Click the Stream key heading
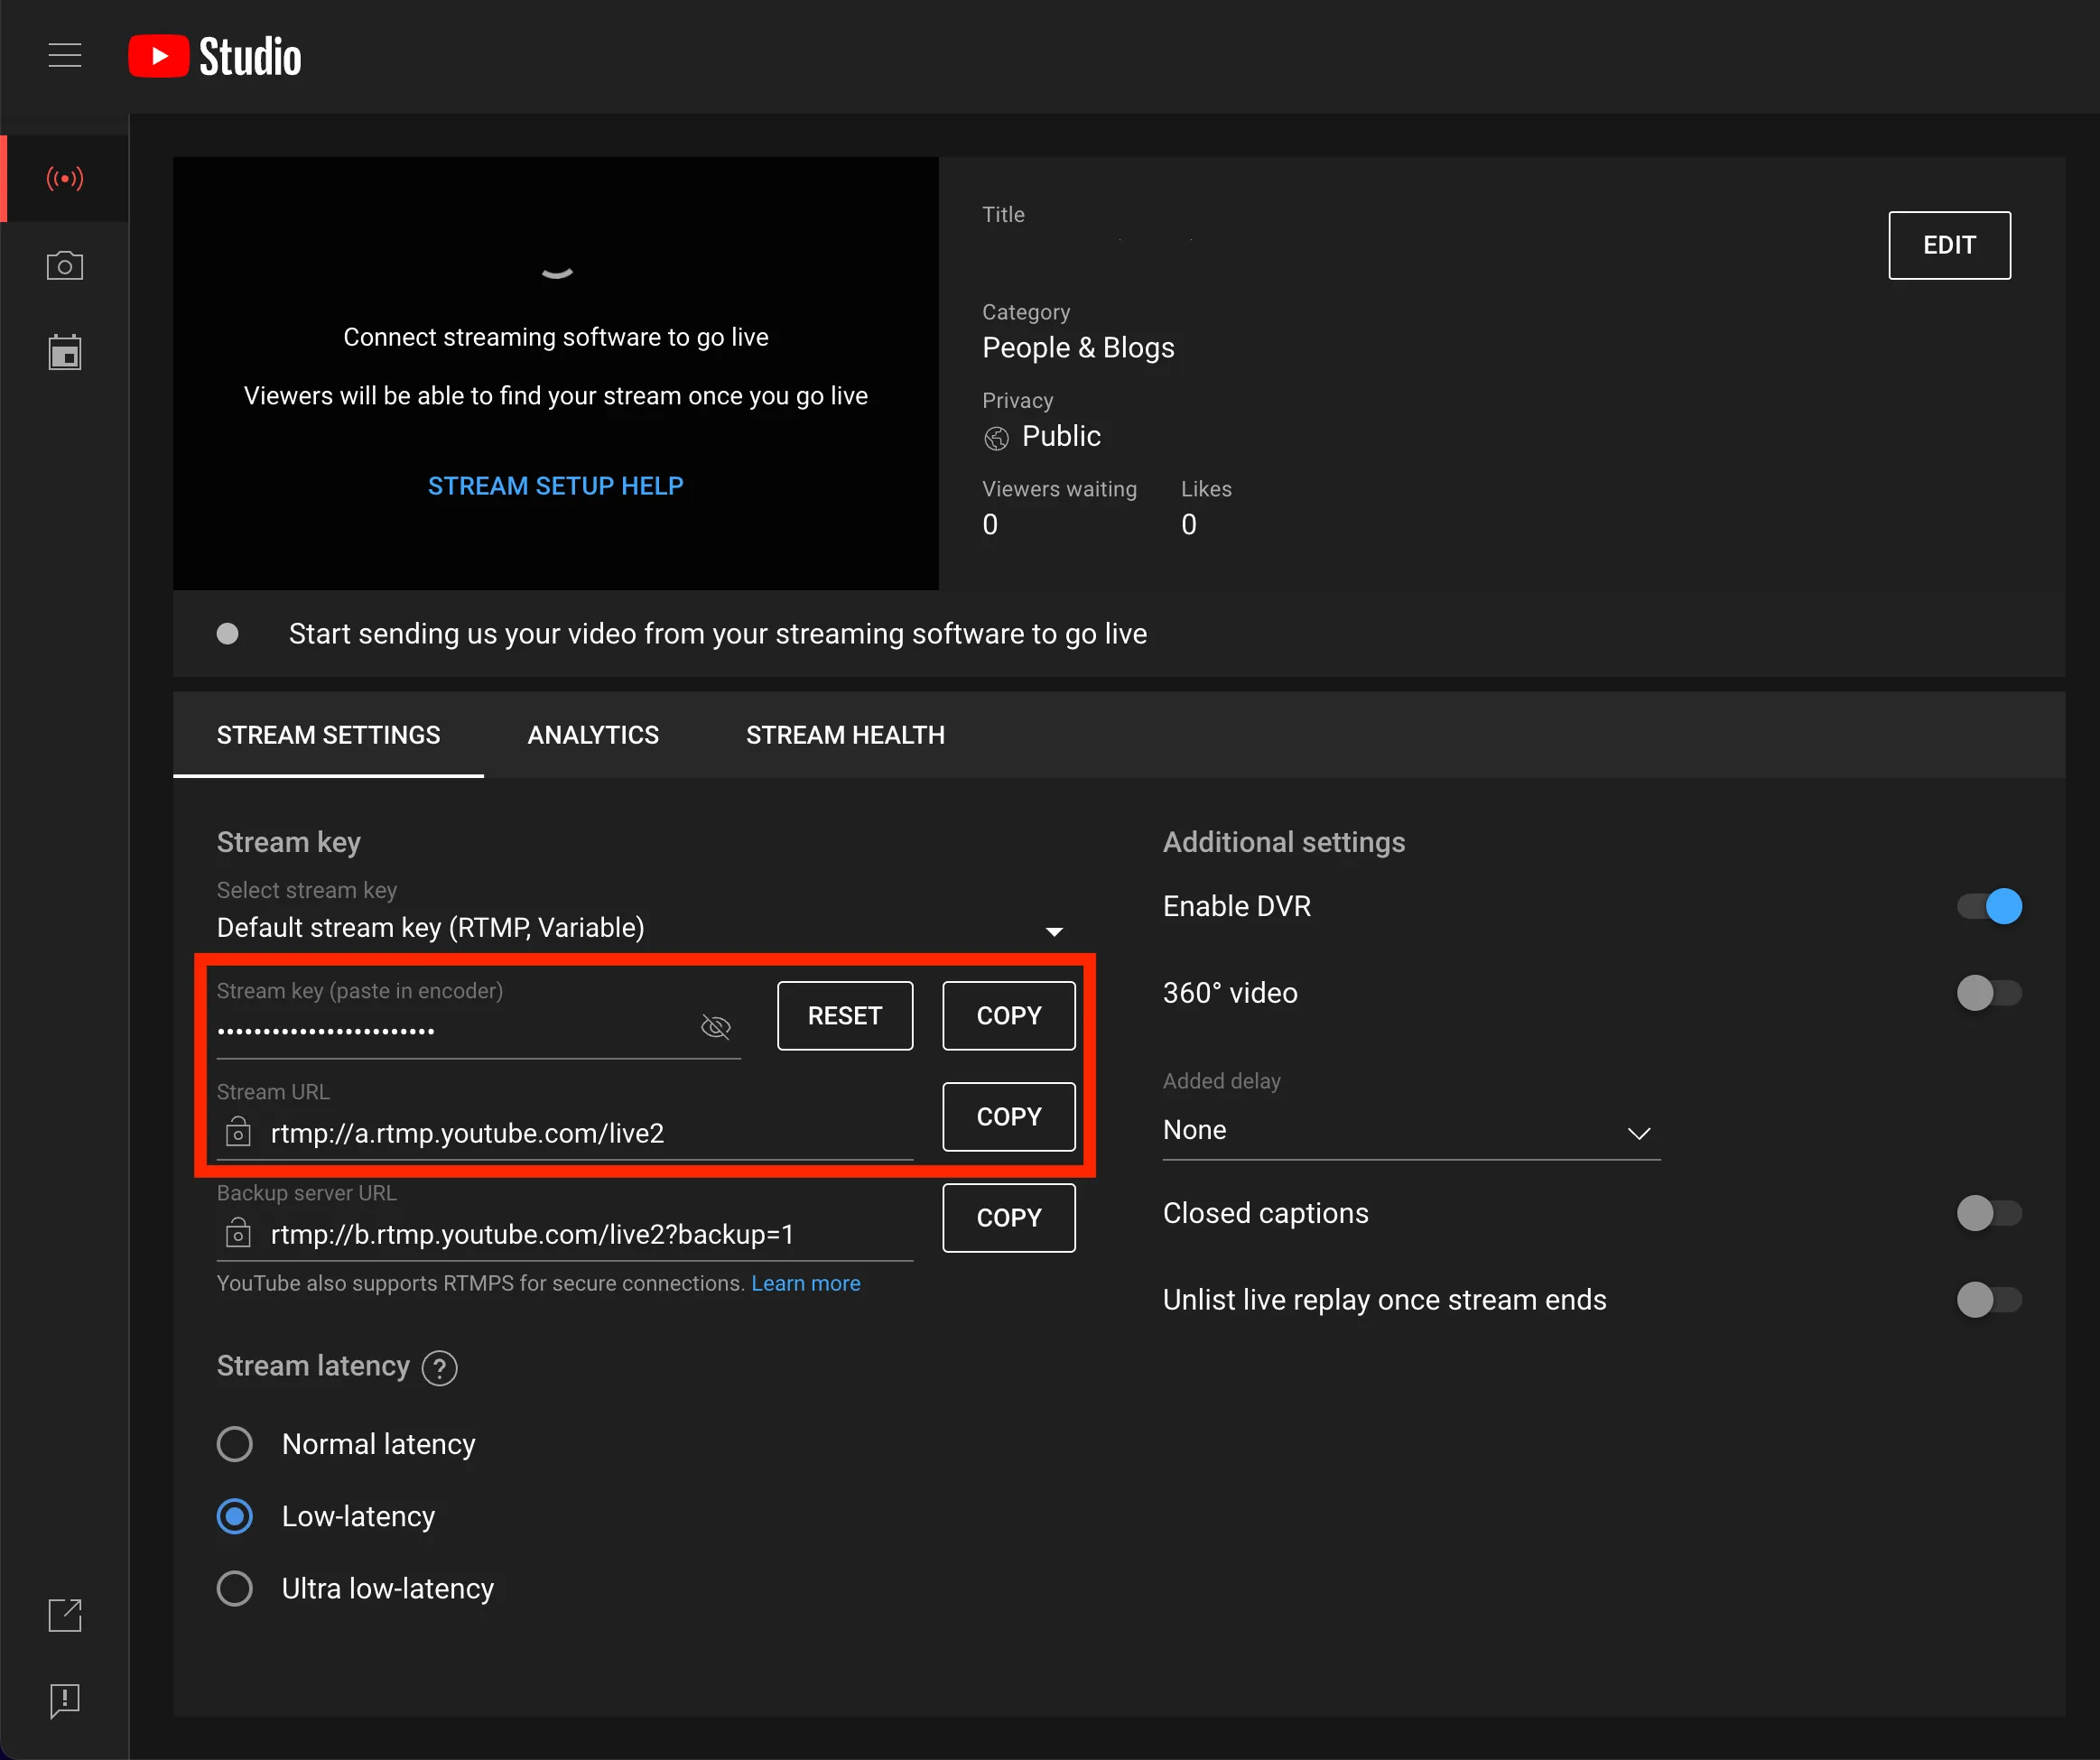 (x=289, y=842)
